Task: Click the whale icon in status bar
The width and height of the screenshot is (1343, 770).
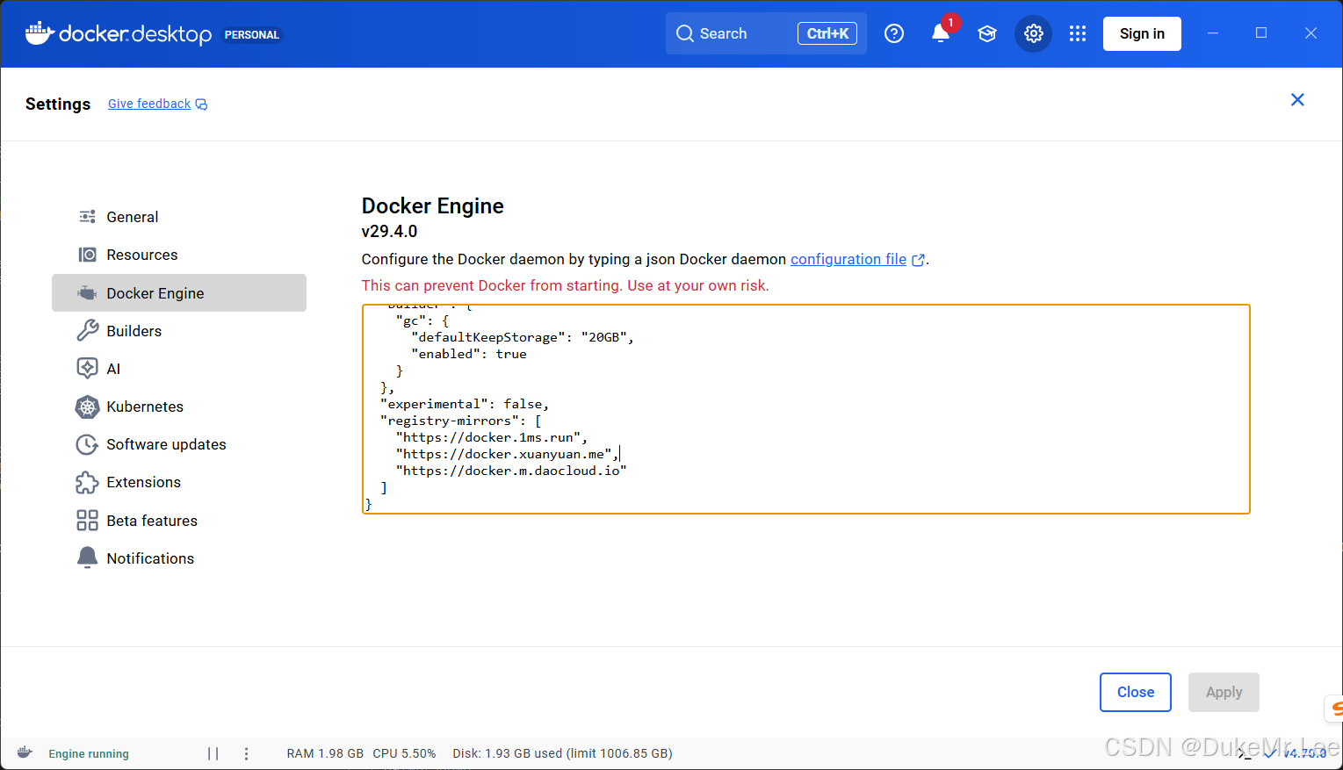Action: point(25,752)
